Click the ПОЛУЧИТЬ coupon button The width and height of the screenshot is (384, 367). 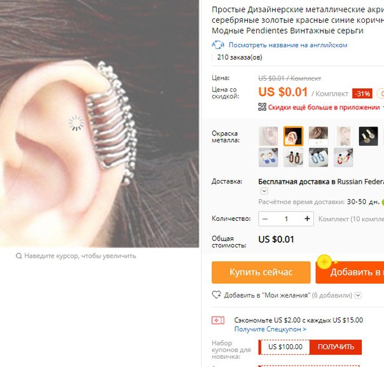(x=336, y=347)
